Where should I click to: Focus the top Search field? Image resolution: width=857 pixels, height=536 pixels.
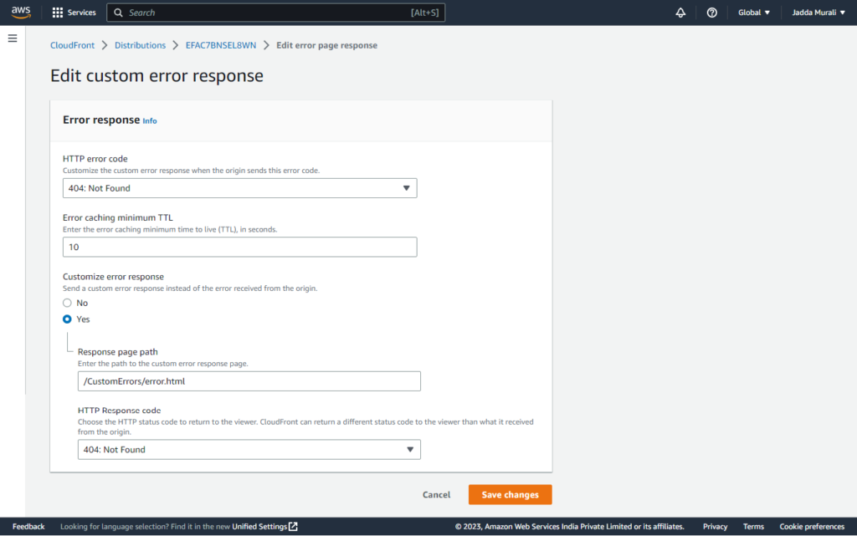point(276,13)
